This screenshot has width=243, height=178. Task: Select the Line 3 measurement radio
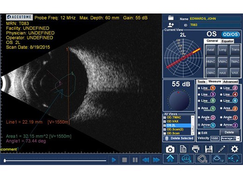click(199, 95)
